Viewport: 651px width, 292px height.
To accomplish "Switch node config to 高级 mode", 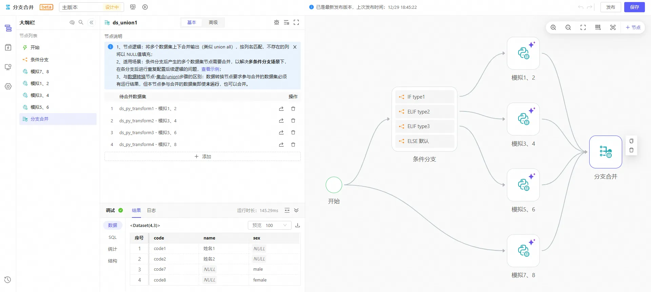I will pyautogui.click(x=213, y=22).
